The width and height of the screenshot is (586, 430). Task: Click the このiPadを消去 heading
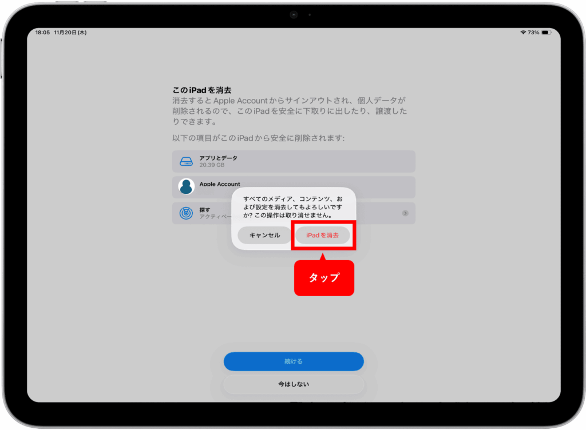(x=202, y=90)
